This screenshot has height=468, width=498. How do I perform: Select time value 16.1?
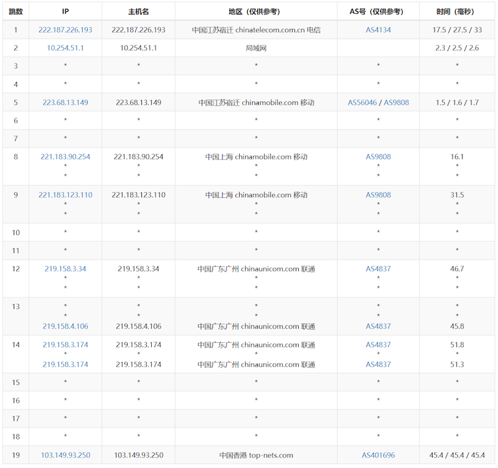(457, 157)
